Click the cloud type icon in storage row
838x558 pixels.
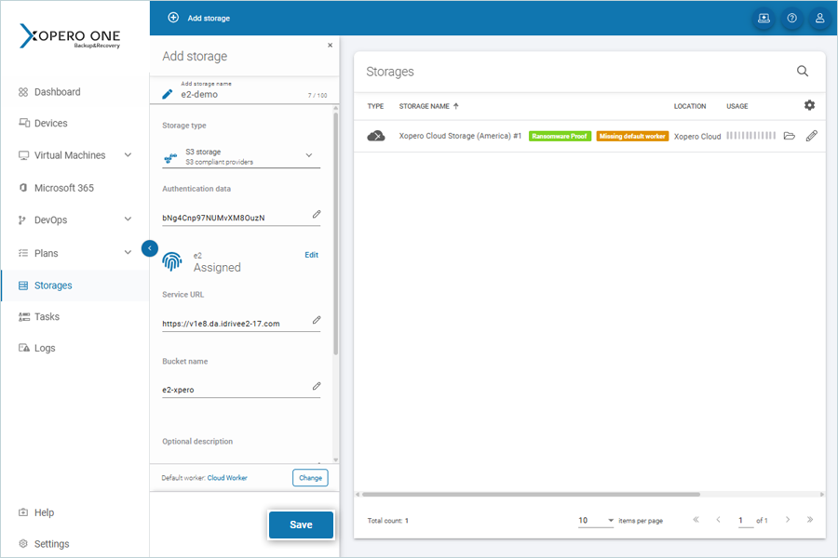click(x=376, y=136)
